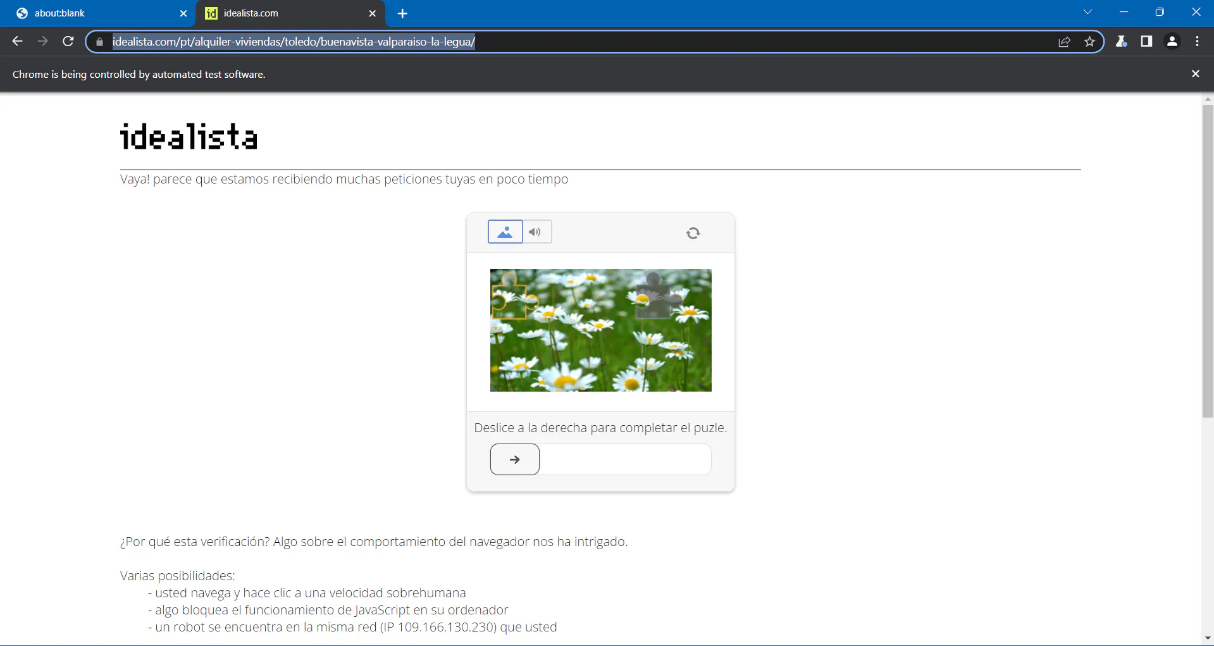Click the page reload icon
The width and height of the screenshot is (1214, 646).
pos(68,41)
